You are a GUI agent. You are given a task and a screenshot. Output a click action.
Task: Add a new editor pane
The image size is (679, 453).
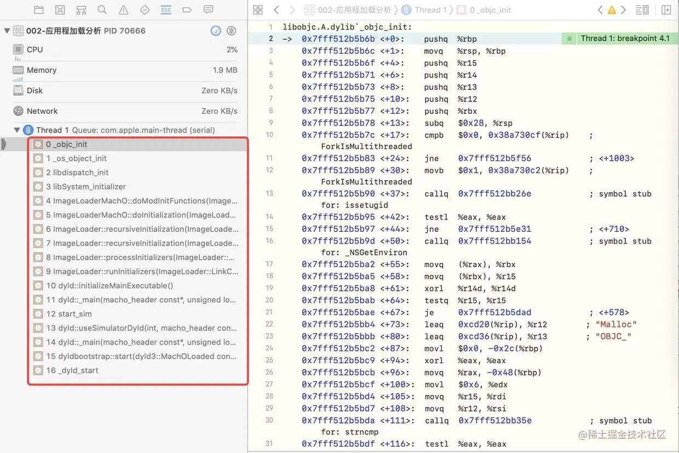coord(666,10)
